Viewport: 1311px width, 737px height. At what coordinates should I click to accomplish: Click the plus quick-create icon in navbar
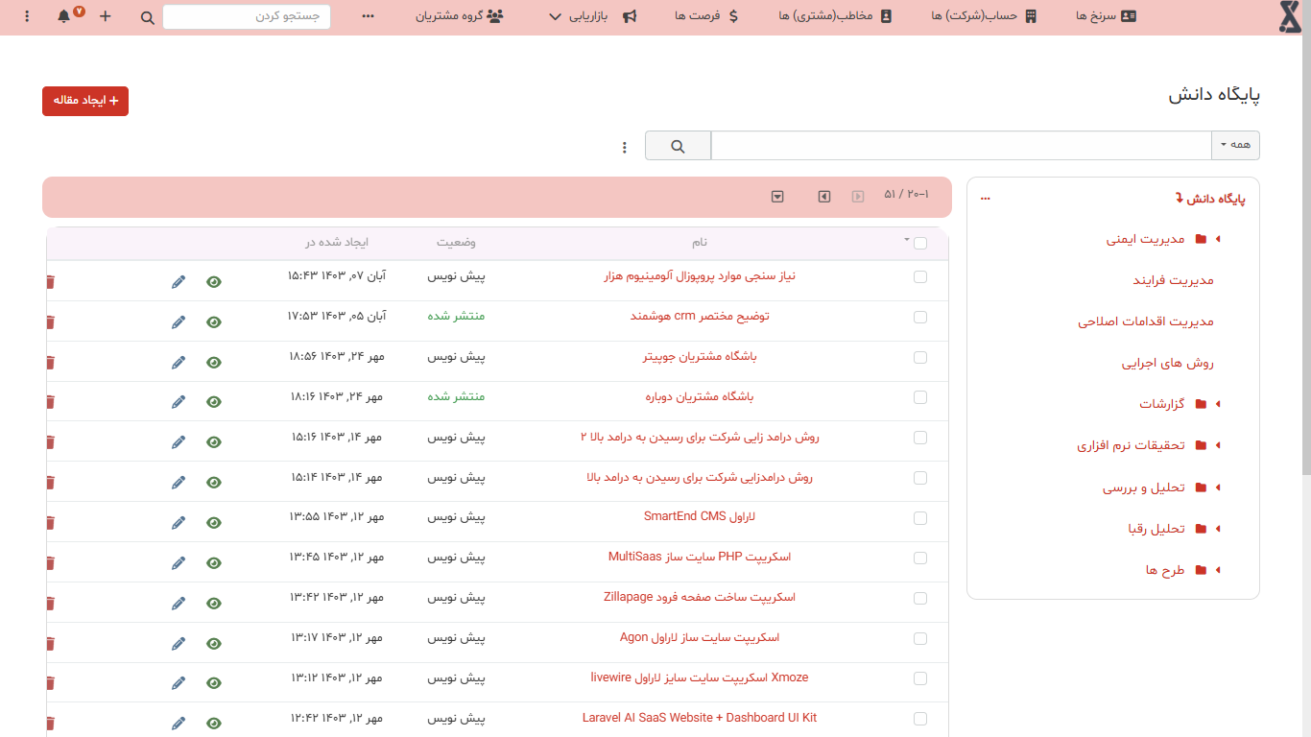coord(106,16)
